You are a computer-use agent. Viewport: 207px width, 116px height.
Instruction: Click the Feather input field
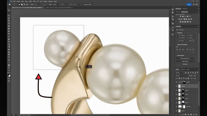tap(38, 5)
